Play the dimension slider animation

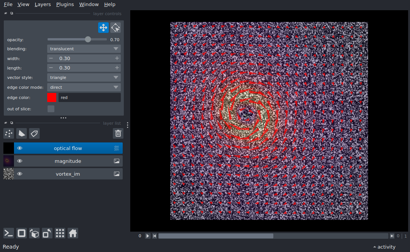coord(148,236)
